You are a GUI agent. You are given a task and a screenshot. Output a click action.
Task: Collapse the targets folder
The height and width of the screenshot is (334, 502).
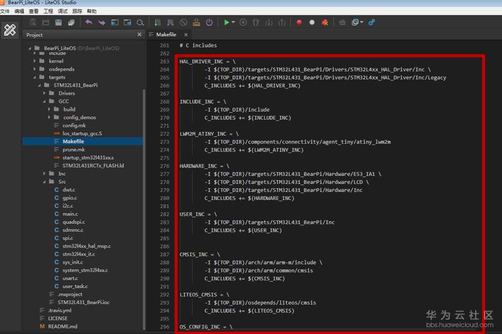tap(34, 77)
